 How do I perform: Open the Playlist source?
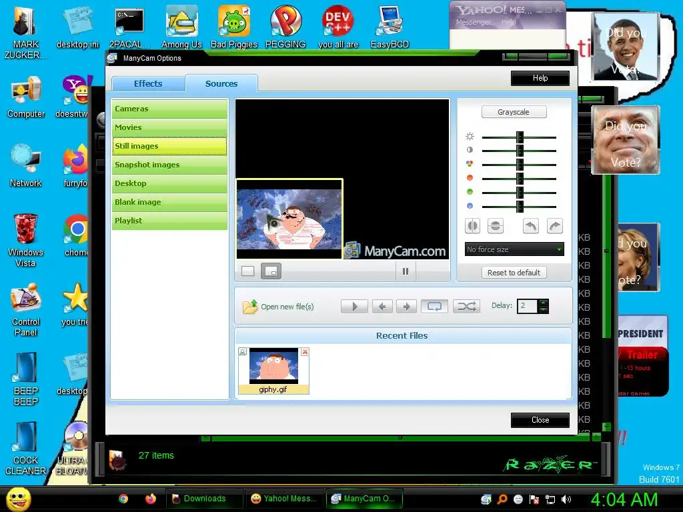tap(169, 221)
